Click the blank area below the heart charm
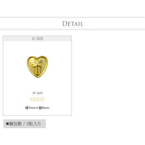 (37, 85)
